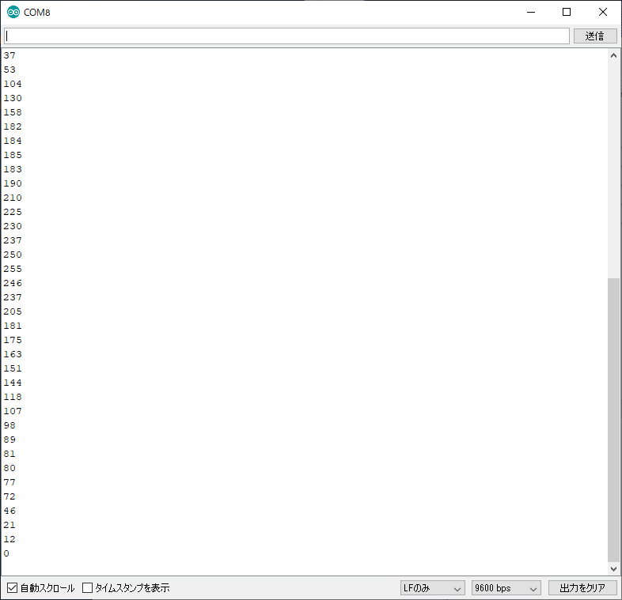Screen dimensions: 622x600
Task: Click the output value 130
Action: tap(13, 98)
